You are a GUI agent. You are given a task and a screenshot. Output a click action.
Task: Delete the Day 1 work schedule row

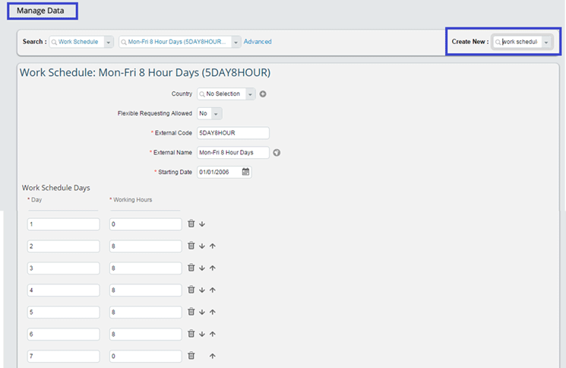click(x=191, y=224)
